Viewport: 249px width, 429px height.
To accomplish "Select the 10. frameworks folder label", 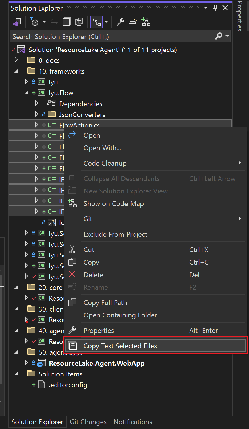I will (61, 71).
